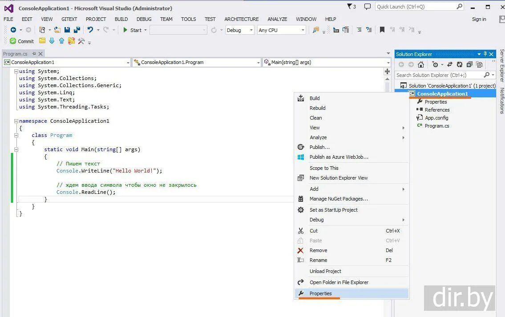The height and width of the screenshot is (317, 505).
Task: Select References node in Solution Explorer
Action: (x=437, y=110)
